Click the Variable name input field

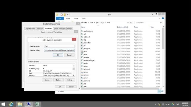[x=59, y=46]
